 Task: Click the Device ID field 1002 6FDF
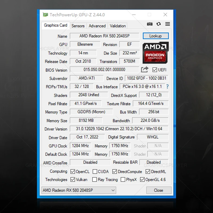tap(147, 78)
